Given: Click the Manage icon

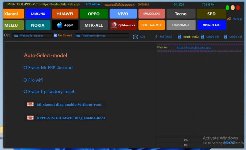Looking at the screenshot, I should pyautogui.click(x=229, y=19).
